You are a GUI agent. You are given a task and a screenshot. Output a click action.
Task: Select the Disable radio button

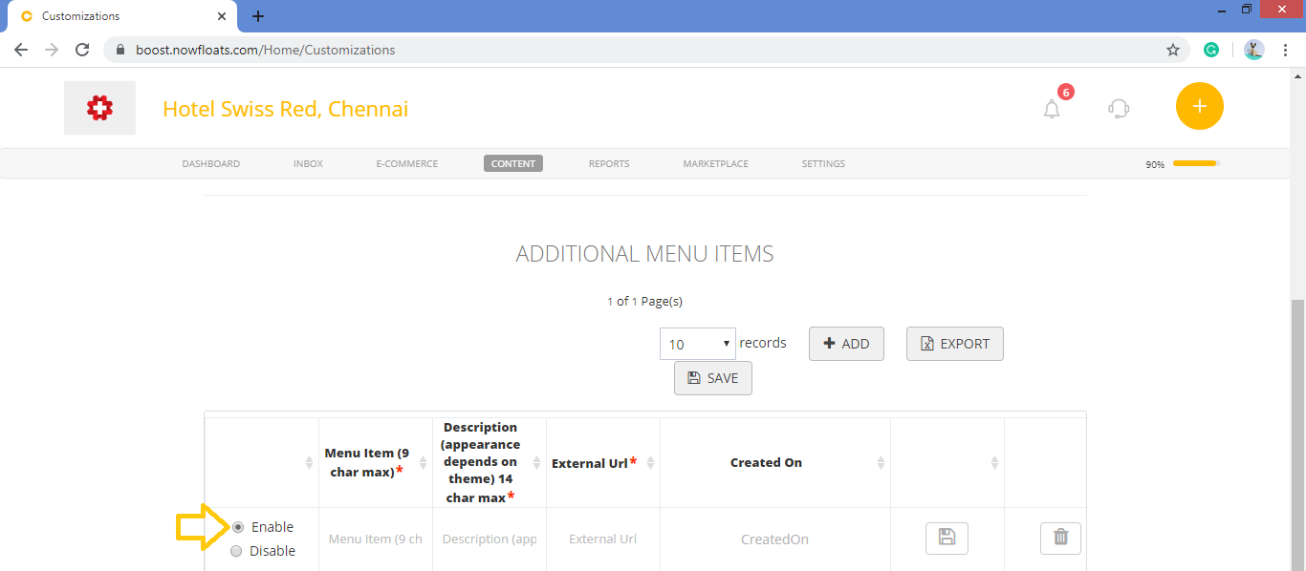pos(236,551)
